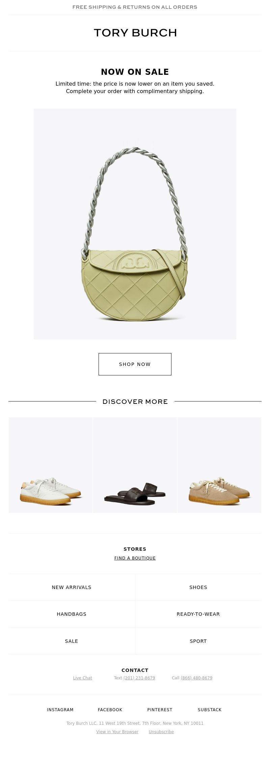270x763 pixels.
Task: Open the Sport category
Action: pyautogui.click(x=198, y=641)
